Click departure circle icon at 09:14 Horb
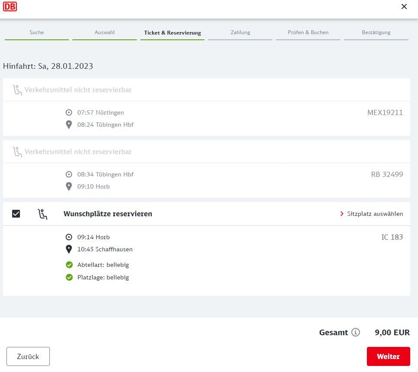 [69, 237]
